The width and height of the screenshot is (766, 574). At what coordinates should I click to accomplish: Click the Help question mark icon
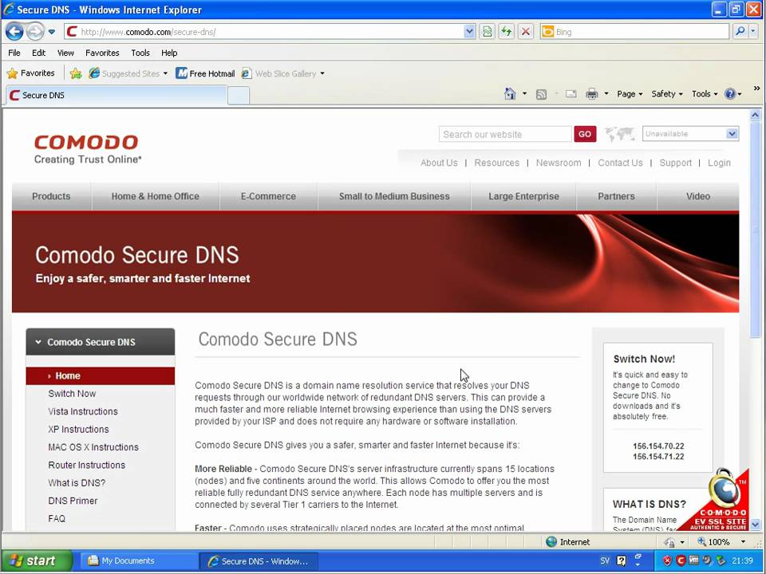pyautogui.click(x=730, y=94)
